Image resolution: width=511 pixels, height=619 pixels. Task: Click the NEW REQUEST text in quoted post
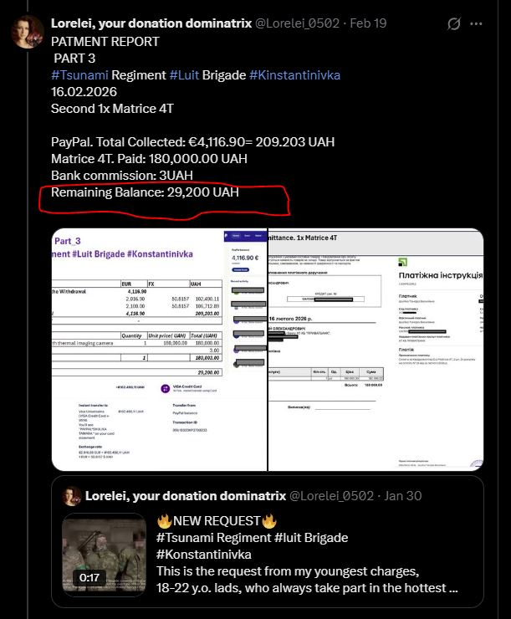(x=217, y=521)
